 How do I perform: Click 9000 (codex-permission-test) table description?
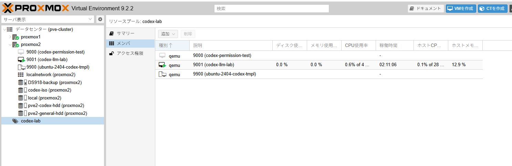pyautogui.click(x=222, y=56)
